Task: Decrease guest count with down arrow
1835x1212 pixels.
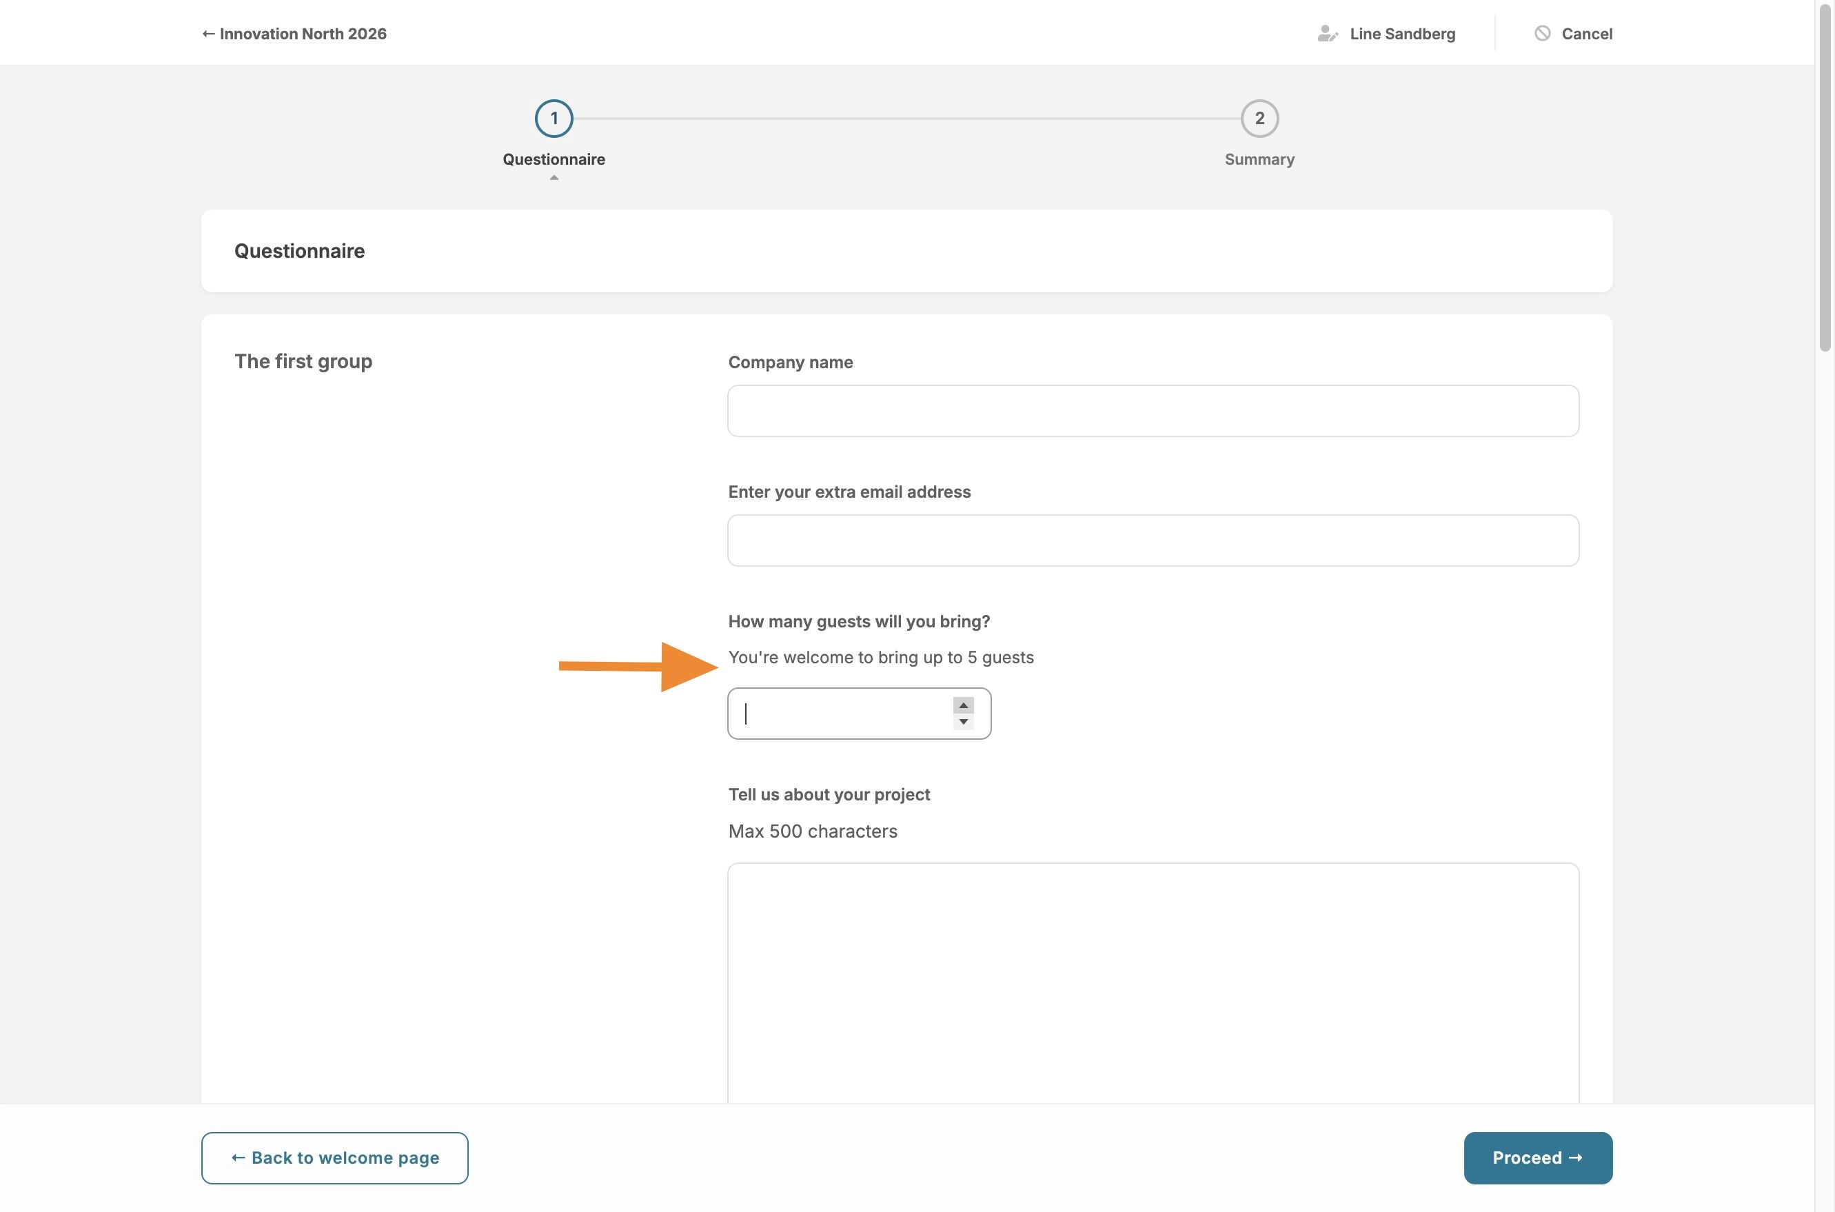Action: [963, 722]
